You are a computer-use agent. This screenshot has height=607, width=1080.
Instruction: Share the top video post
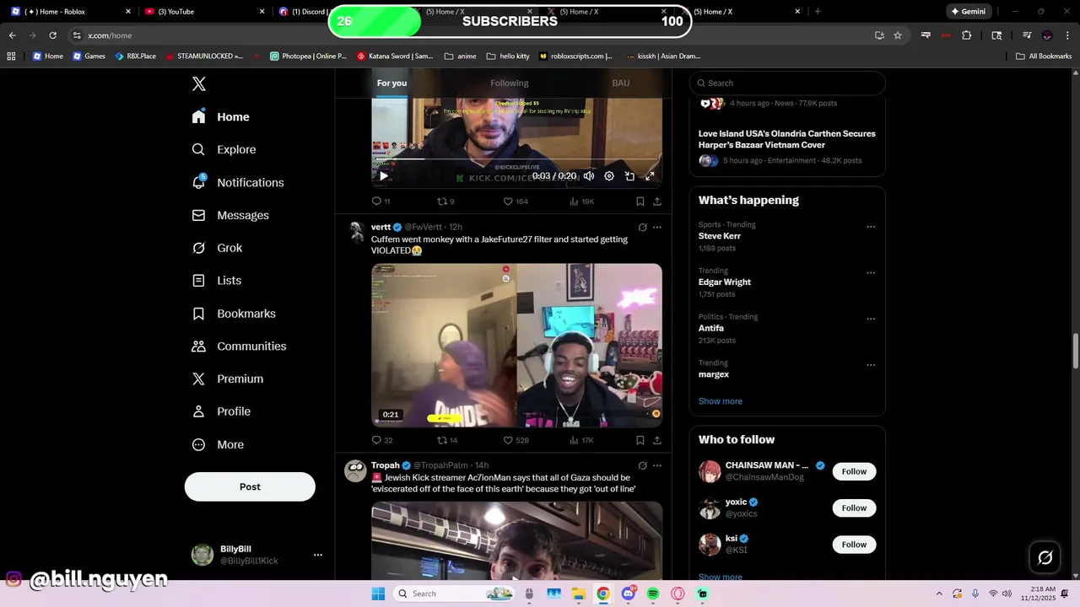tap(657, 201)
